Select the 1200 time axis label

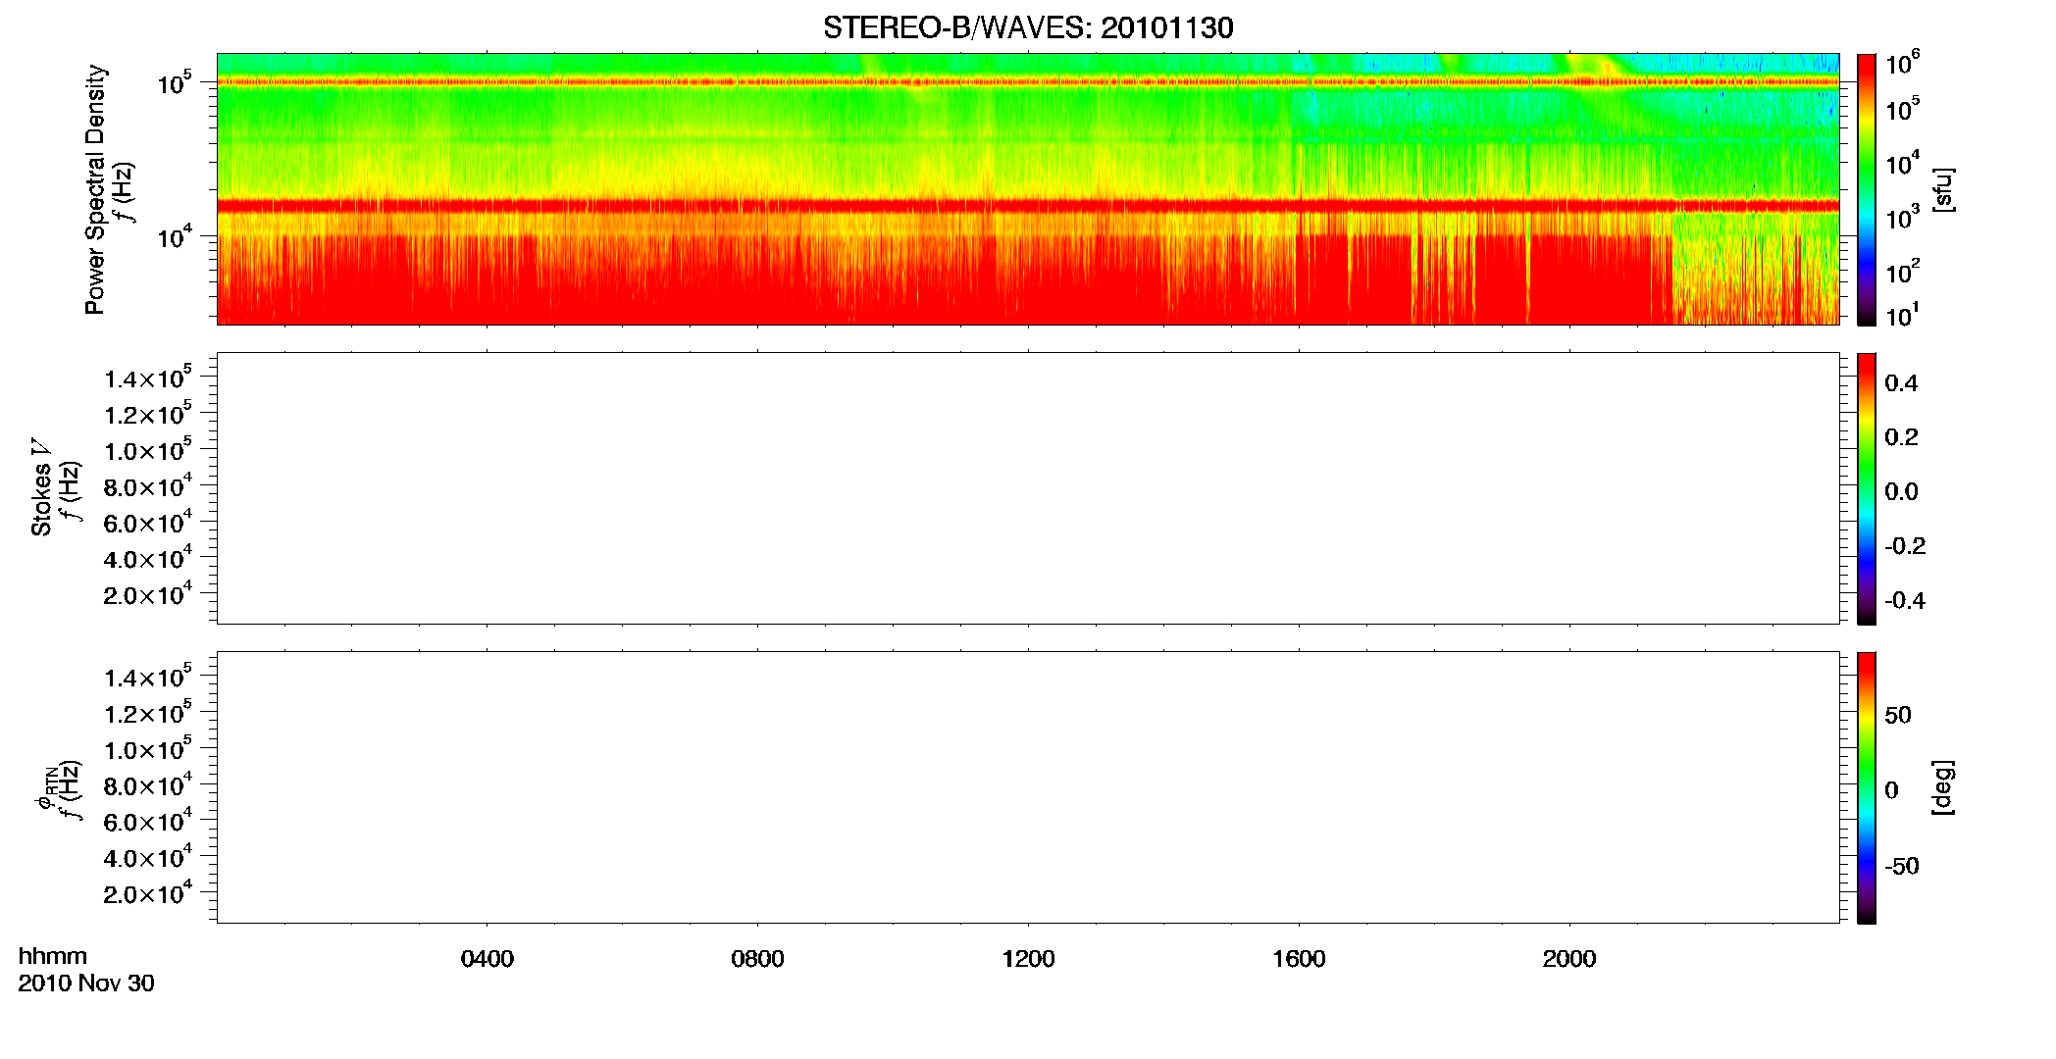click(x=1028, y=959)
